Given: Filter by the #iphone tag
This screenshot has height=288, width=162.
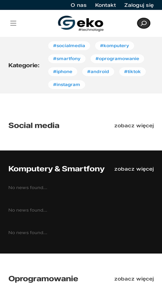Looking at the screenshot, I should 63,72.
